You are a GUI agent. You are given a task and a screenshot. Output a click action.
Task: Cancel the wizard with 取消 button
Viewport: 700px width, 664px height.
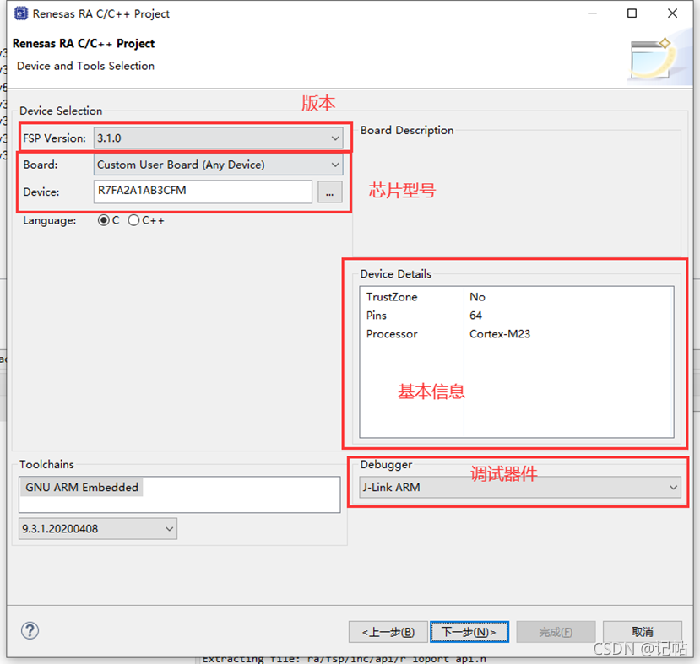tap(643, 632)
